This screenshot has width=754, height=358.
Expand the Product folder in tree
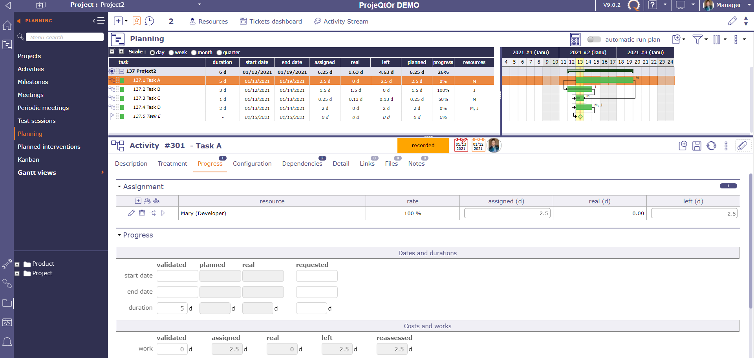tap(17, 264)
